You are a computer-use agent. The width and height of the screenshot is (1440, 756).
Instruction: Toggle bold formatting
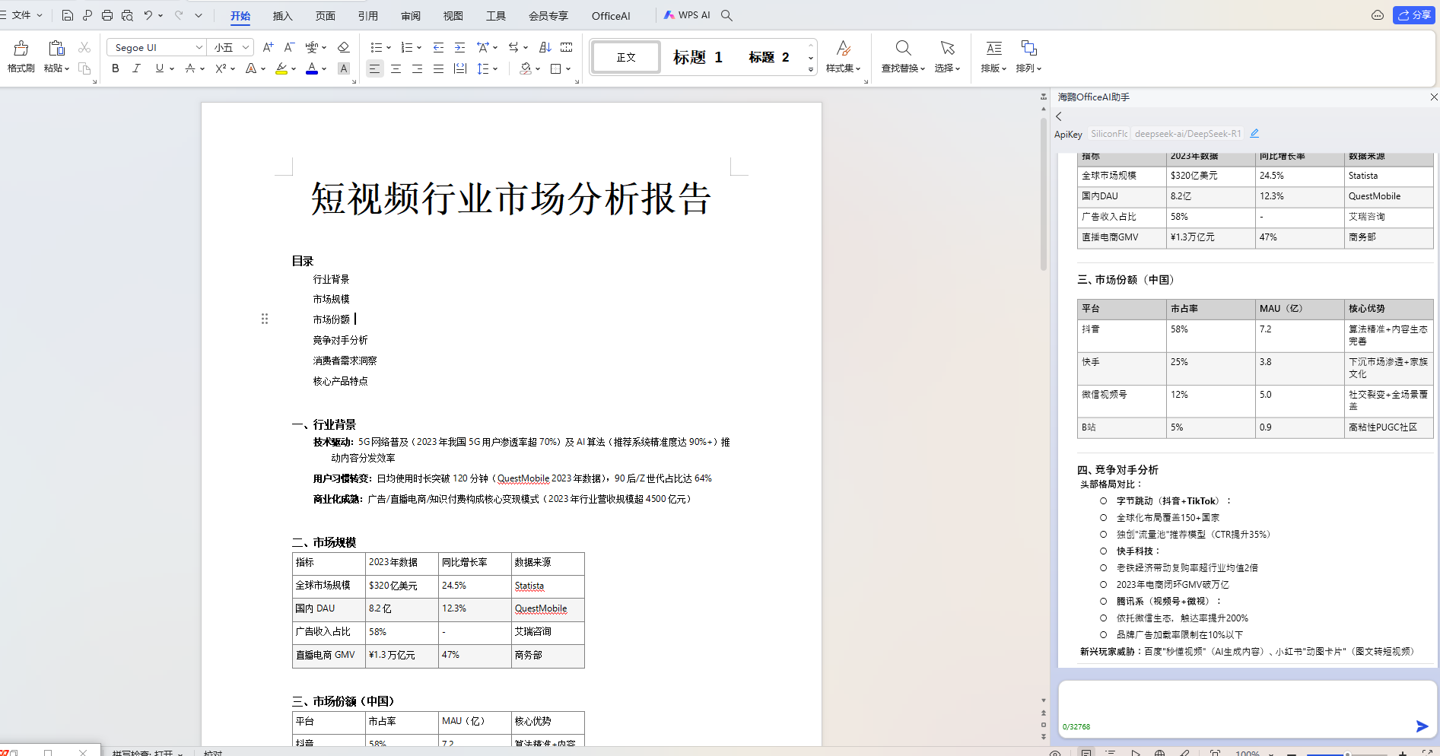(x=116, y=68)
